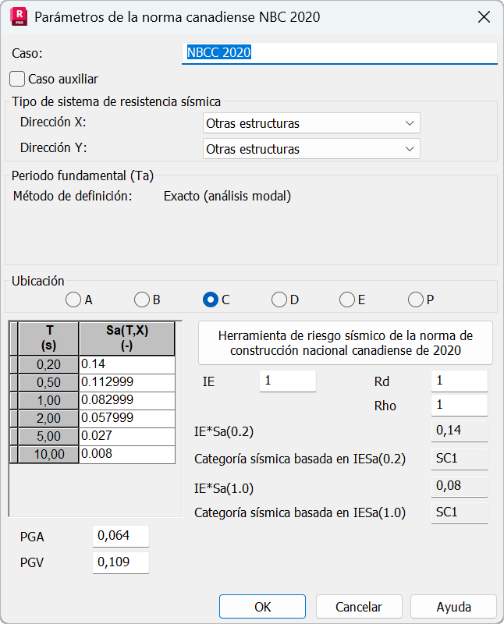Click the SC1 field for IESa(0.2) category
This screenshot has height=624, width=504.
(460, 459)
